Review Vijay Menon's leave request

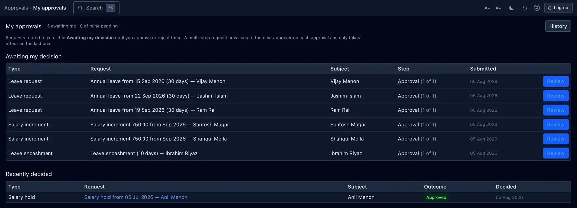(556, 81)
